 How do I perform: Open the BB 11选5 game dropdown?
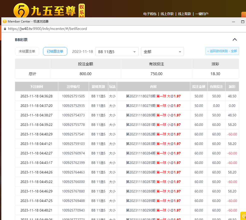(117, 52)
